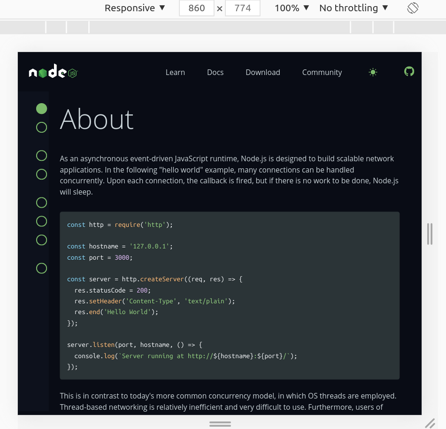Click the viewport height field 774
446x429 pixels.
[x=243, y=8]
